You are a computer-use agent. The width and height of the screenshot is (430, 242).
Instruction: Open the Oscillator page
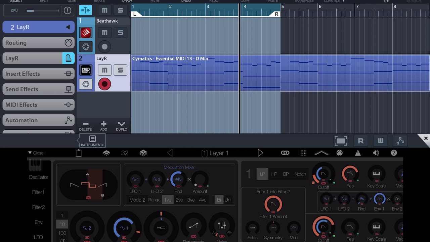(38, 177)
